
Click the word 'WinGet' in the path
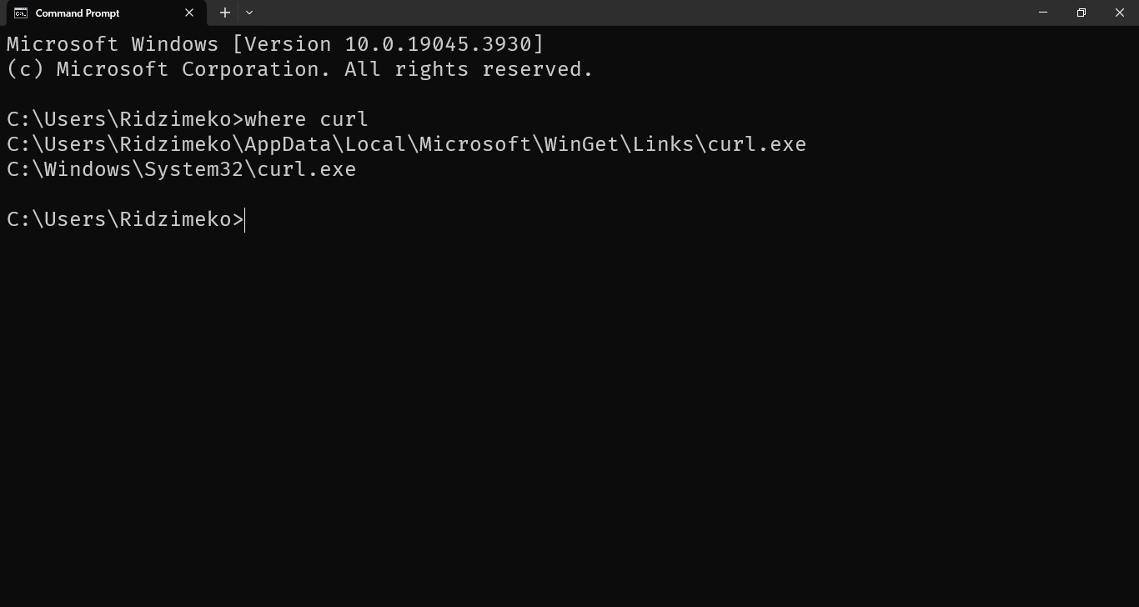(581, 144)
